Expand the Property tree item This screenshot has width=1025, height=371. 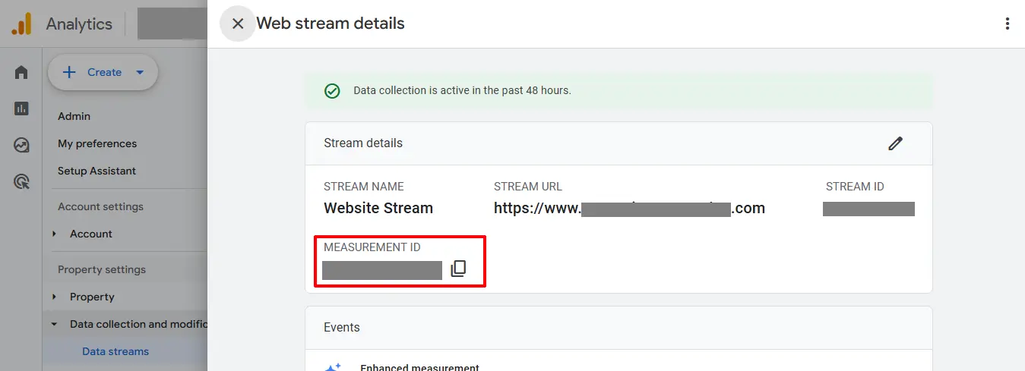click(54, 297)
